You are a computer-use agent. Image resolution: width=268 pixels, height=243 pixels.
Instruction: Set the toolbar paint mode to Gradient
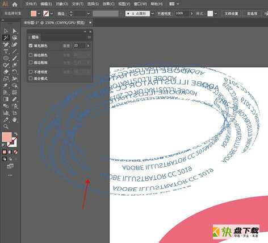click(10, 152)
